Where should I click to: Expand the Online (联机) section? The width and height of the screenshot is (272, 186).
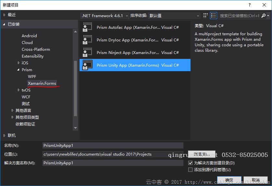coord(4,135)
